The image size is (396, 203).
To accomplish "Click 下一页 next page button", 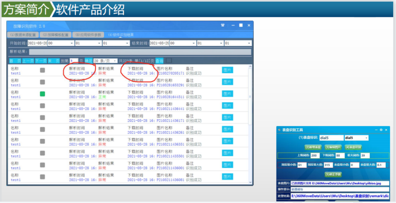I will tap(41, 61).
